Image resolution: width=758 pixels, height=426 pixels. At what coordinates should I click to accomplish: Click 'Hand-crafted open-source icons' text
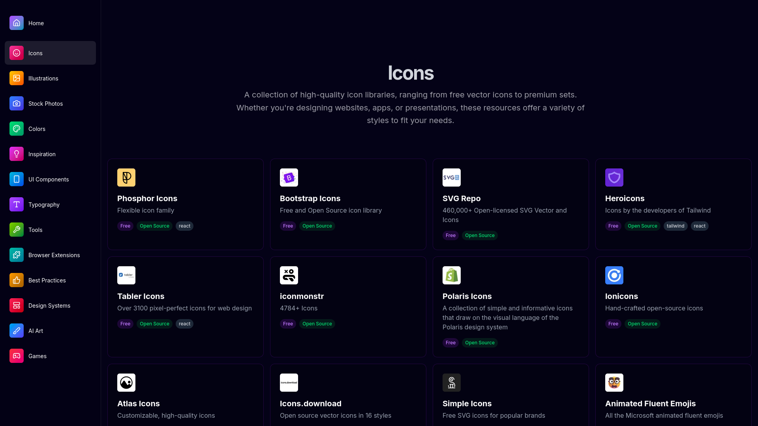(654, 308)
